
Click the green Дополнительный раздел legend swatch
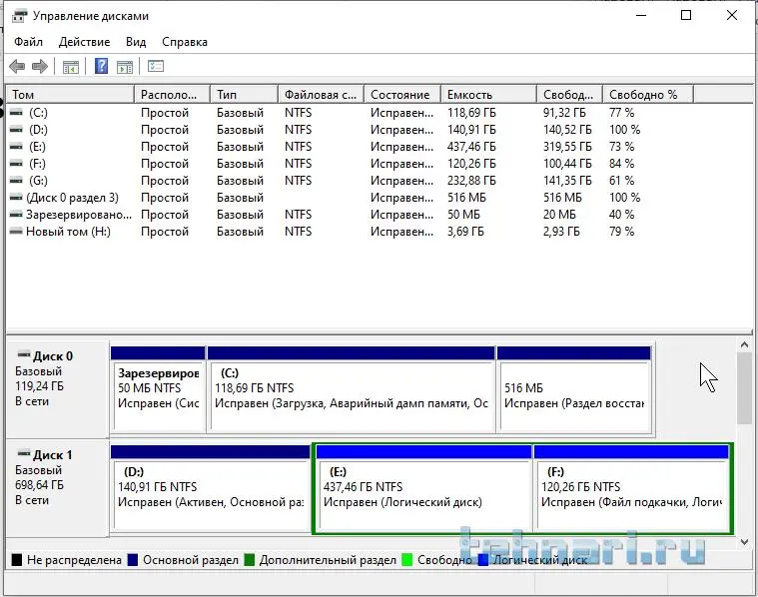[250, 560]
